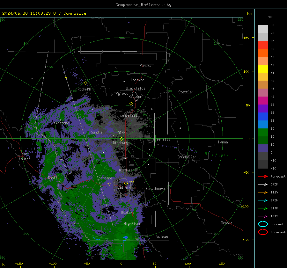The image size is (287, 268).
Task: Click the RedDeer city label
Action: (x=135, y=97)
